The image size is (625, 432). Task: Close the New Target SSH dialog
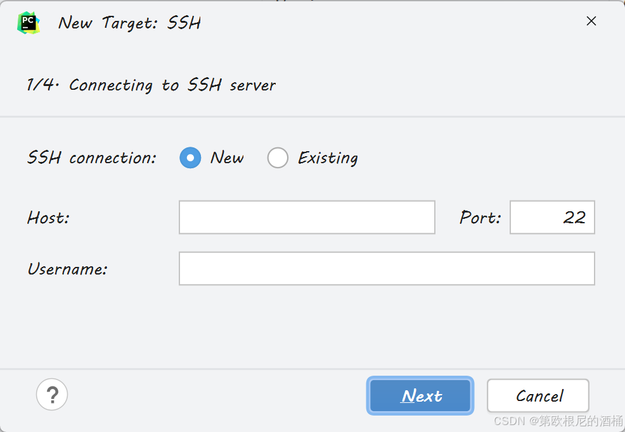point(591,21)
